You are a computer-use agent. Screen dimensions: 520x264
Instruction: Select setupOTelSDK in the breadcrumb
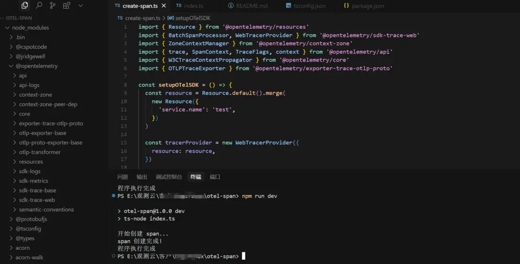[x=193, y=18]
